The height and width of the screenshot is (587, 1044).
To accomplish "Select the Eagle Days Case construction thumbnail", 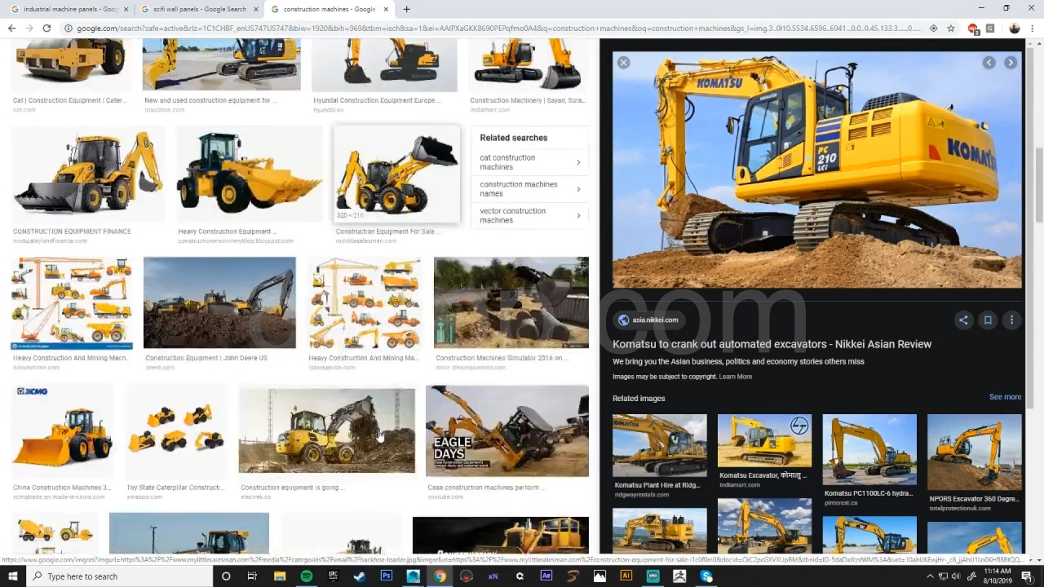I will tap(507, 431).
